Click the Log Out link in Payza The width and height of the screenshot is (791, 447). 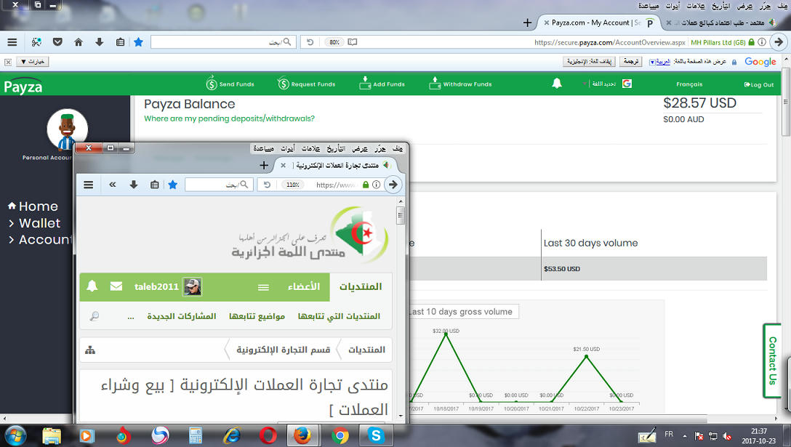tap(758, 84)
